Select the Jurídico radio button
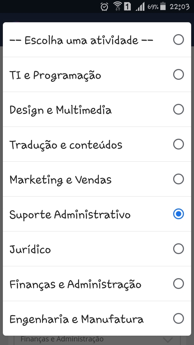The height and width of the screenshot is (345, 194). (179, 249)
